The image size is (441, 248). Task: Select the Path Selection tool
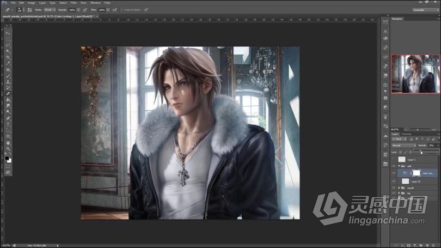pos(8,130)
